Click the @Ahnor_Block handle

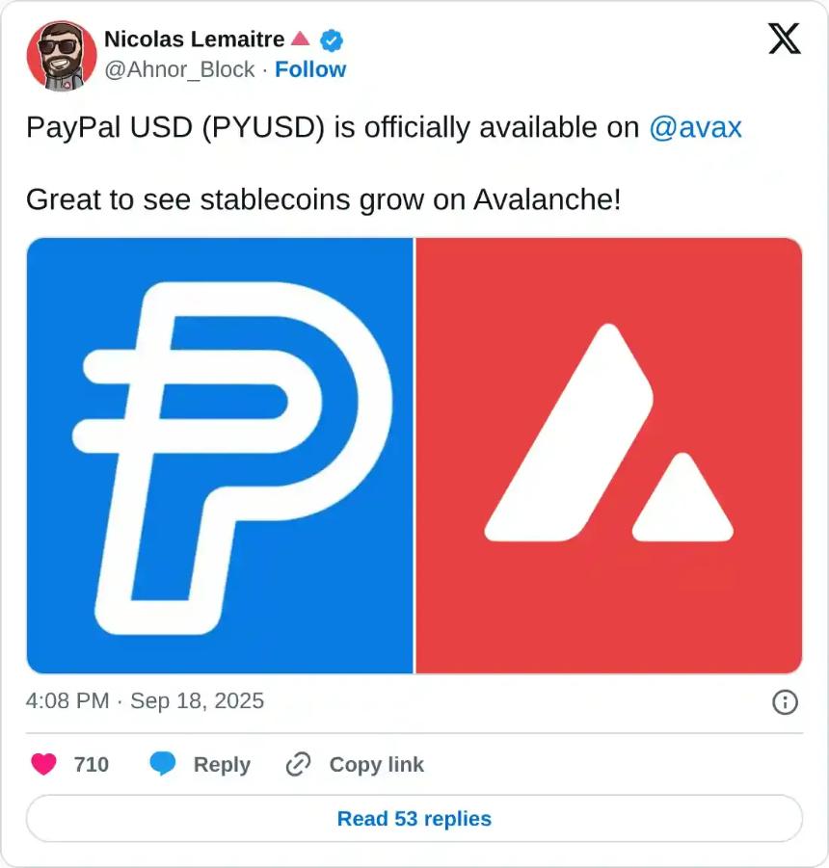coord(179,69)
